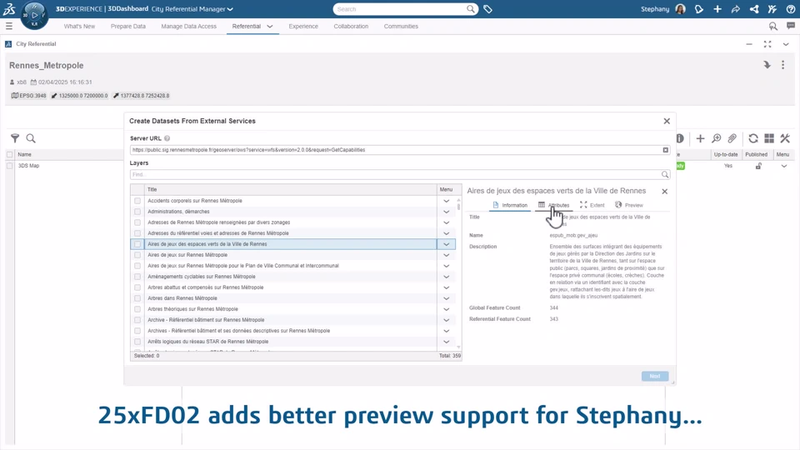
Task: Click the search icon next to filter
Action: tap(31, 138)
